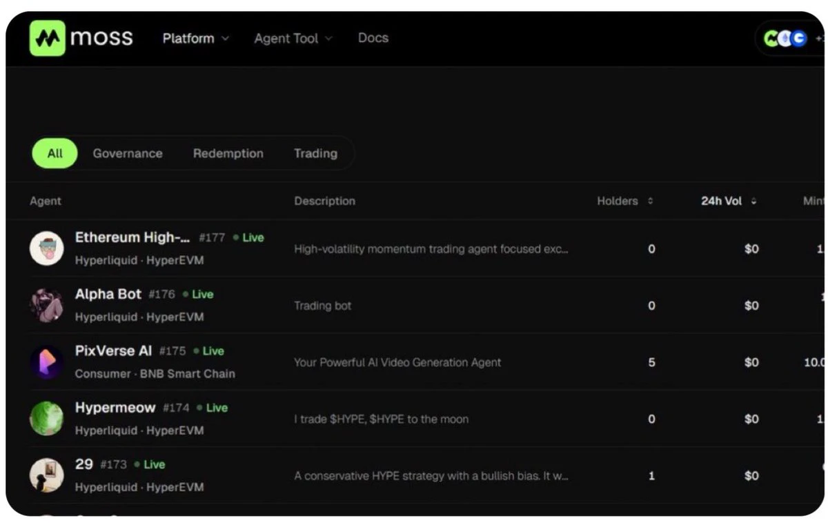828x527 pixels.
Task: Click the Hyperliquid · HyperEVM label under Hypermeow
Action: pos(139,430)
